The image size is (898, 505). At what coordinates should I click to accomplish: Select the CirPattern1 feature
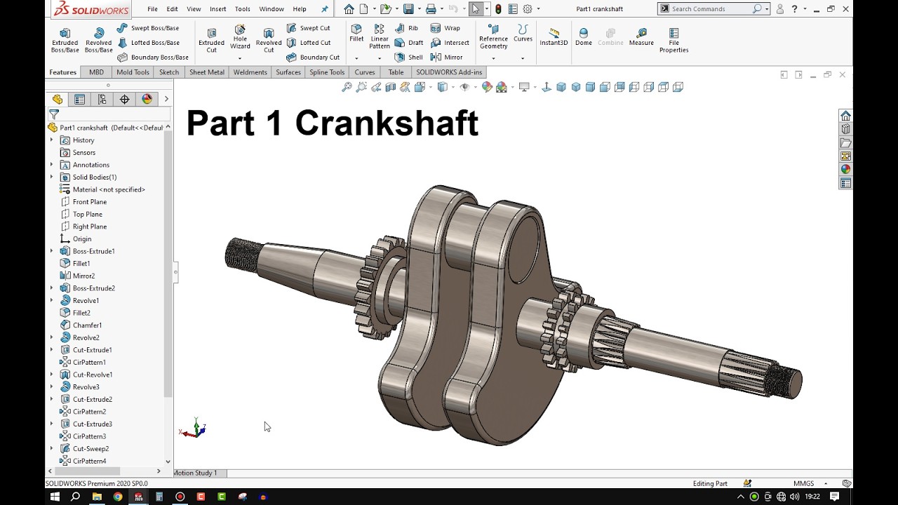83,363
